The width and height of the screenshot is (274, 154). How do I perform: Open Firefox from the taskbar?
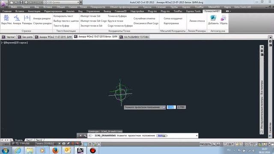(x=55, y=150)
